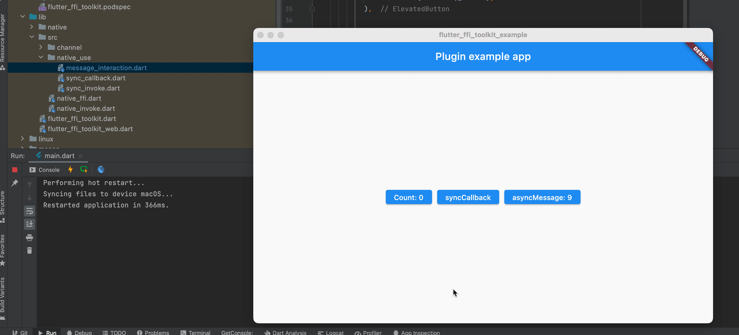Open native_invoke.dart file

pos(86,108)
